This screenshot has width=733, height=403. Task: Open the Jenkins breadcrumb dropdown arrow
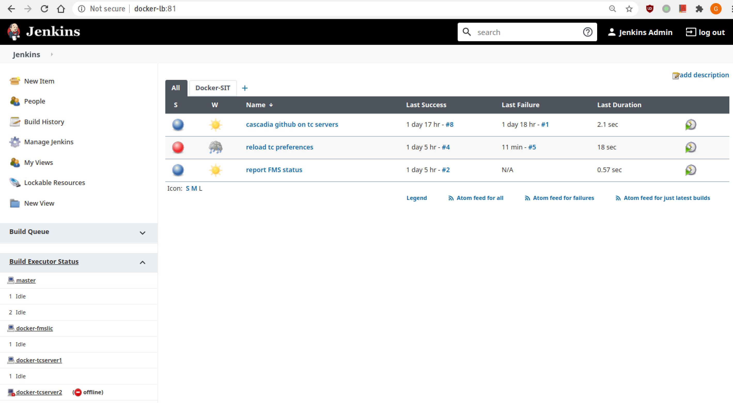[x=52, y=54]
